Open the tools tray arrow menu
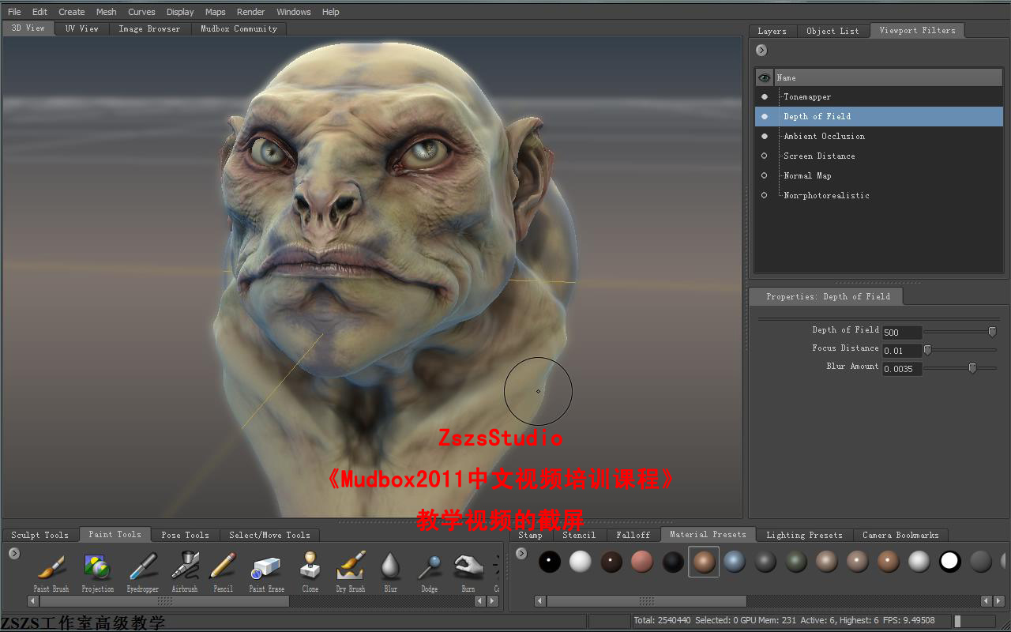The height and width of the screenshot is (632, 1011). pyautogui.click(x=14, y=553)
